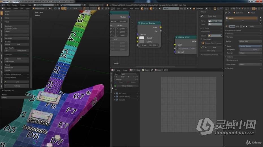The height and width of the screenshot is (147, 263).
Task: Set shading to Smooth
Action: pyautogui.click(x=10, y=44)
